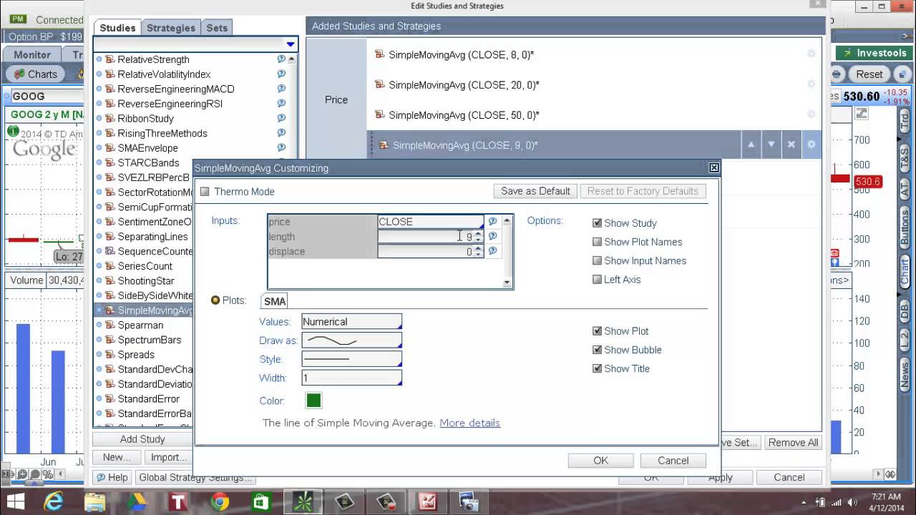Screen dimensions: 916x515
Task: Move SimpleMovingAvg (CLOSE, 9, 0) up
Action: click(751, 144)
